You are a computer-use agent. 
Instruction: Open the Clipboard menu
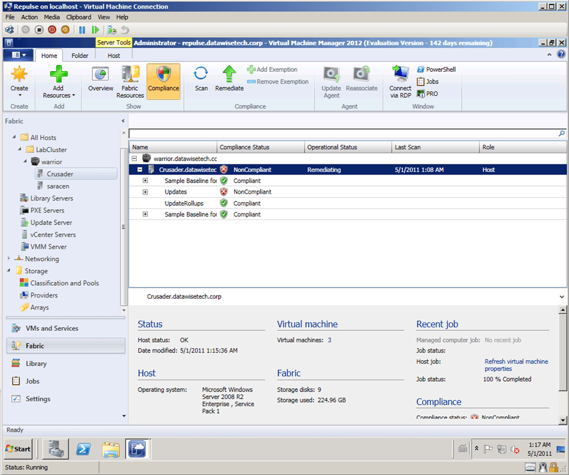click(x=79, y=17)
